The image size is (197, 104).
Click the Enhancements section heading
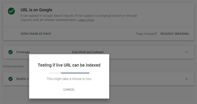click(x=13, y=66)
